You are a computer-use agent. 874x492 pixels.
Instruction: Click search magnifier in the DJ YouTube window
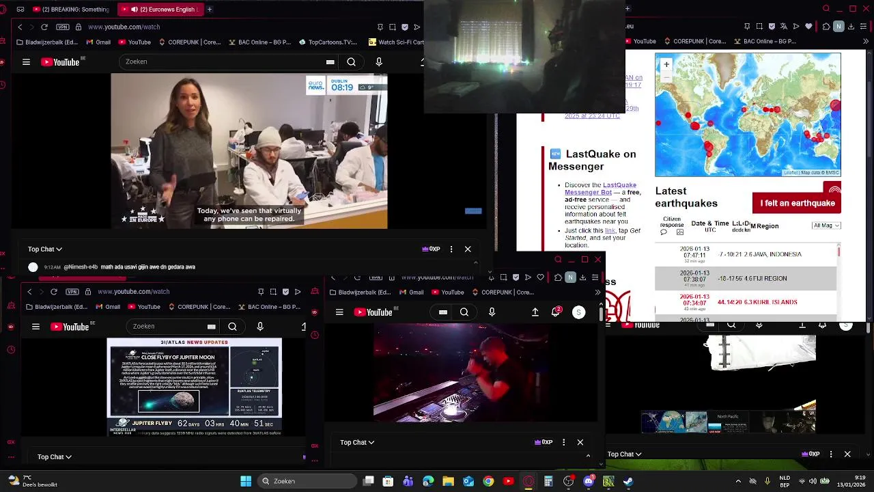pyautogui.click(x=464, y=312)
